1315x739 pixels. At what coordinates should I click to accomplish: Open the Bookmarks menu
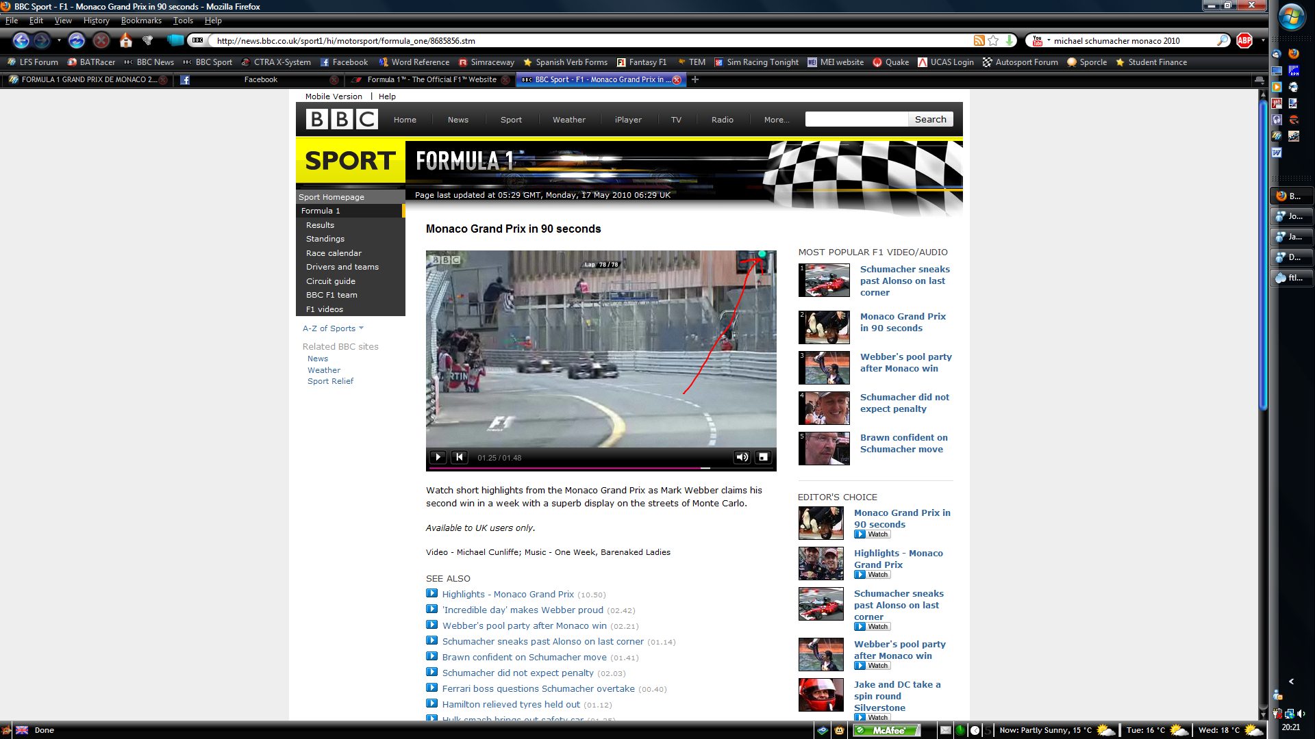141,21
